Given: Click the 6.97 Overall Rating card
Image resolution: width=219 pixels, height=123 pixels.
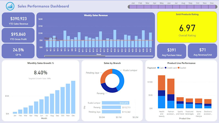Looking at the screenshot, I should tap(187, 27).
